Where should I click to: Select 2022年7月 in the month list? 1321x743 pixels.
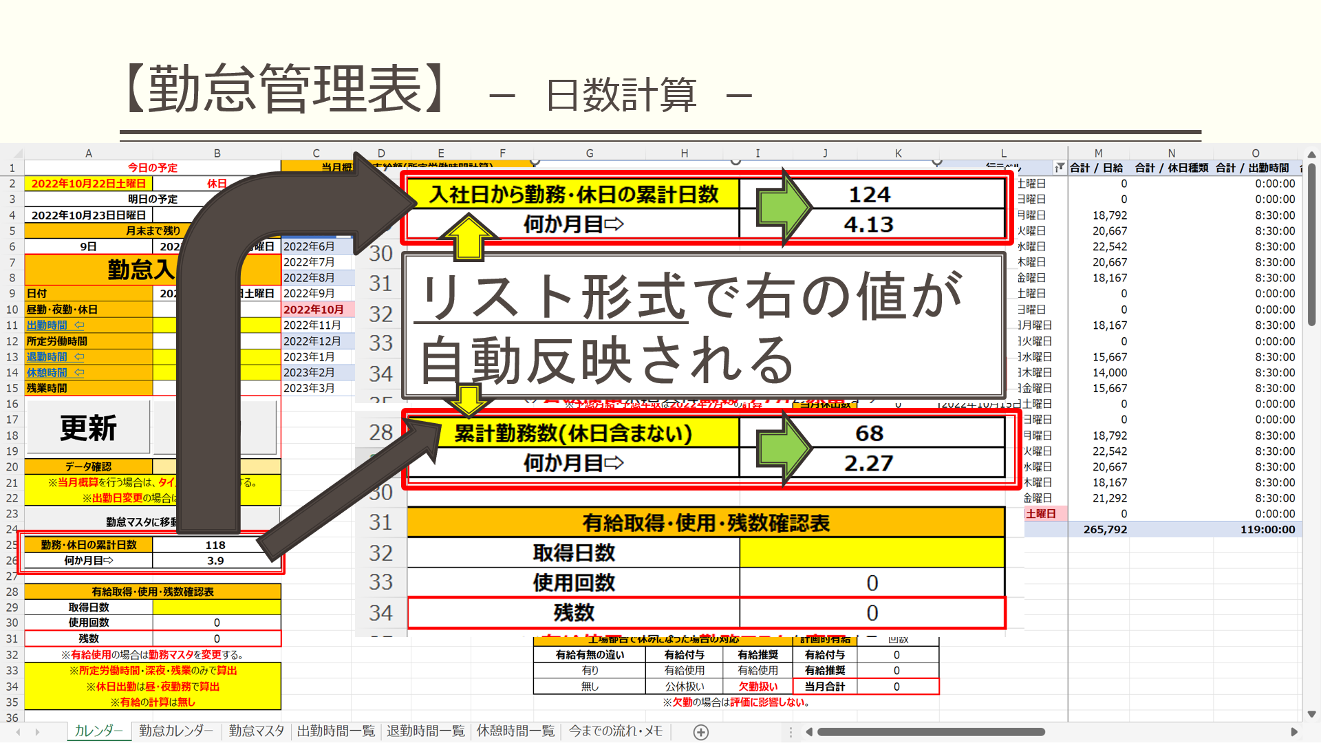tap(318, 262)
